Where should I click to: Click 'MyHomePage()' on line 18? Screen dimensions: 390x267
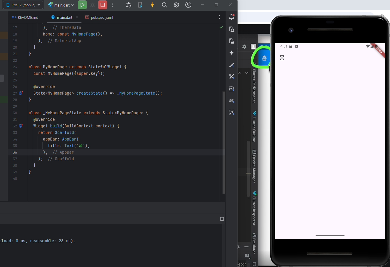point(86,34)
